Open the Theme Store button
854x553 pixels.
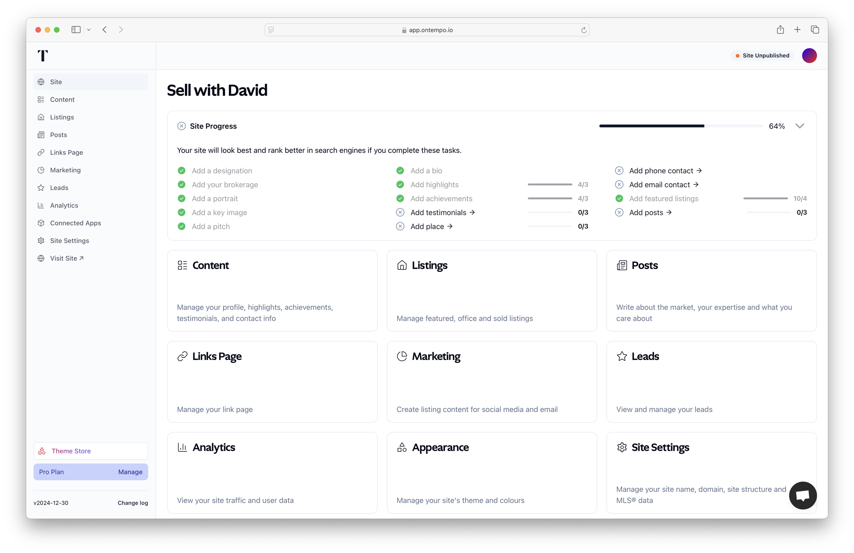point(91,451)
